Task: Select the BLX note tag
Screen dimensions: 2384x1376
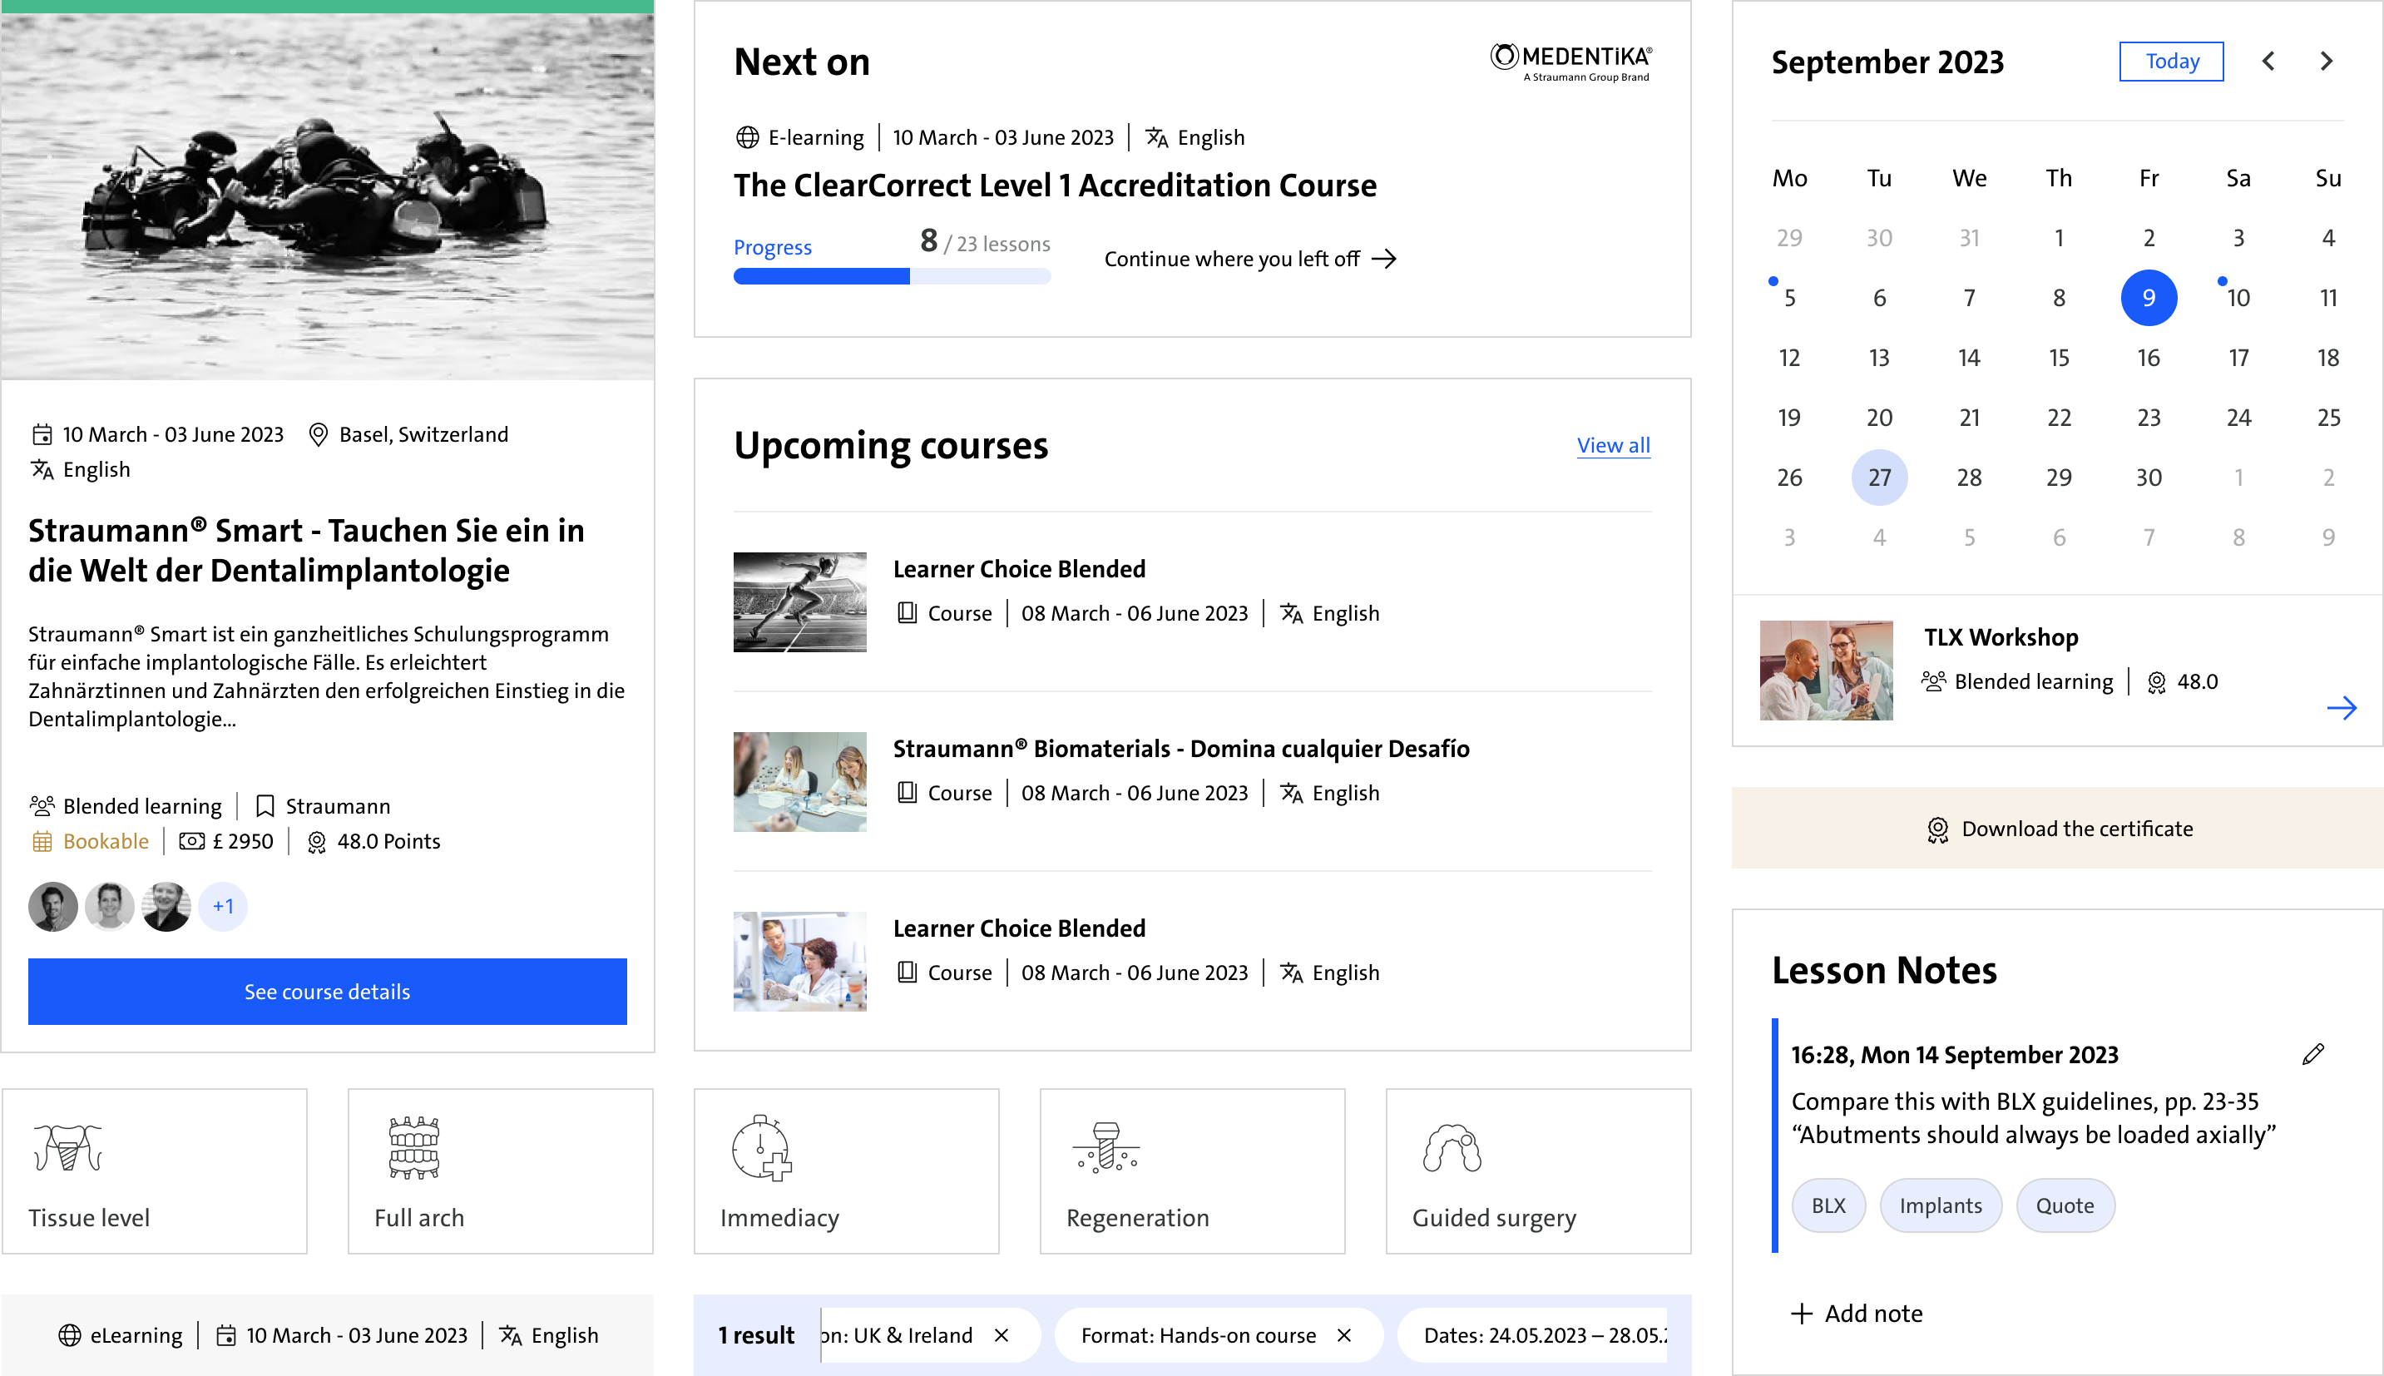Action: [1828, 1205]
